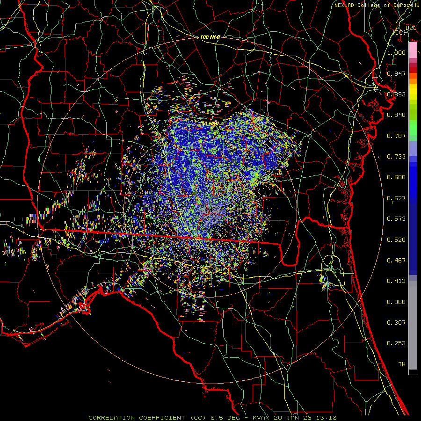Click the DEC label above the color bar
Viewport: 421px width, 421px height.
click(x=411, y=28)
